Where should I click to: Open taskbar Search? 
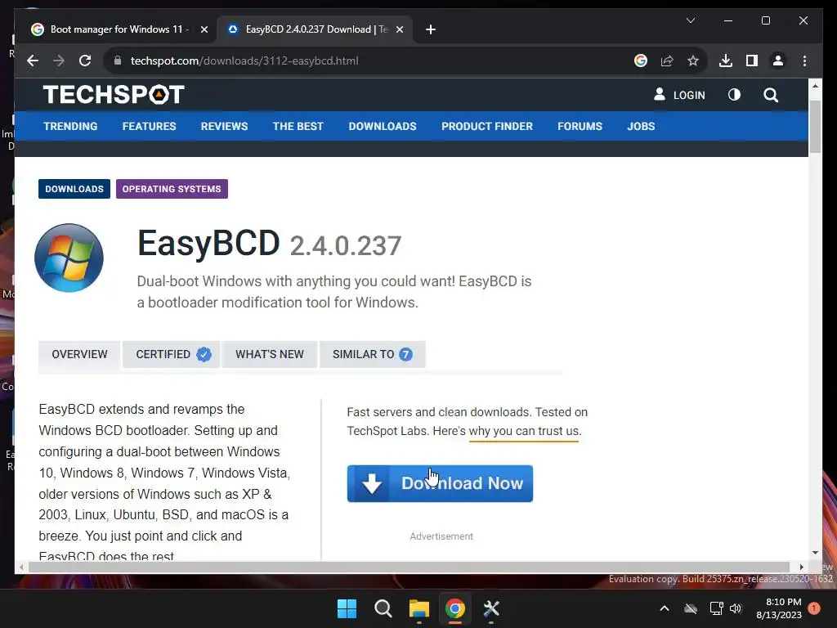383,608
